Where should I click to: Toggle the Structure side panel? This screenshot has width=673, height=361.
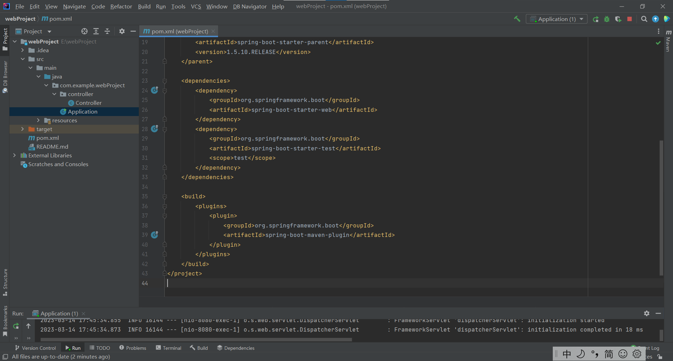5,282
